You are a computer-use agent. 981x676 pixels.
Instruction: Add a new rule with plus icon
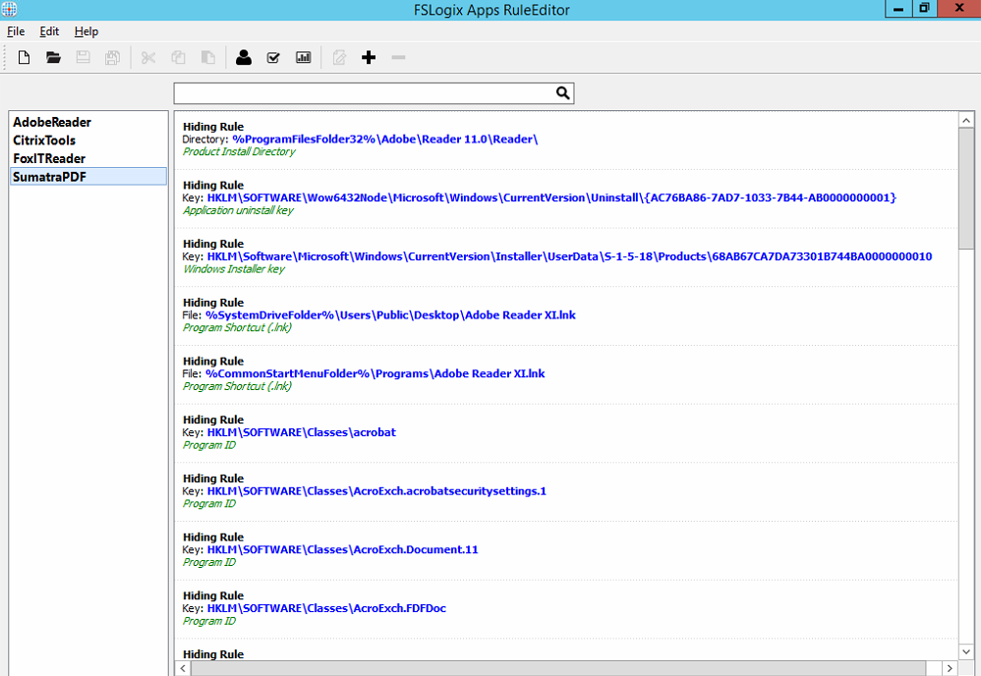[x=369, y=58]
